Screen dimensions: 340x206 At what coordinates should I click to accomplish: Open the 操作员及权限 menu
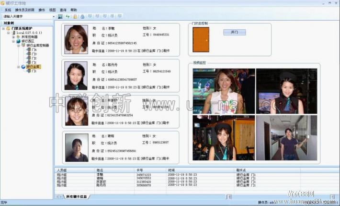tap(24, 10)
